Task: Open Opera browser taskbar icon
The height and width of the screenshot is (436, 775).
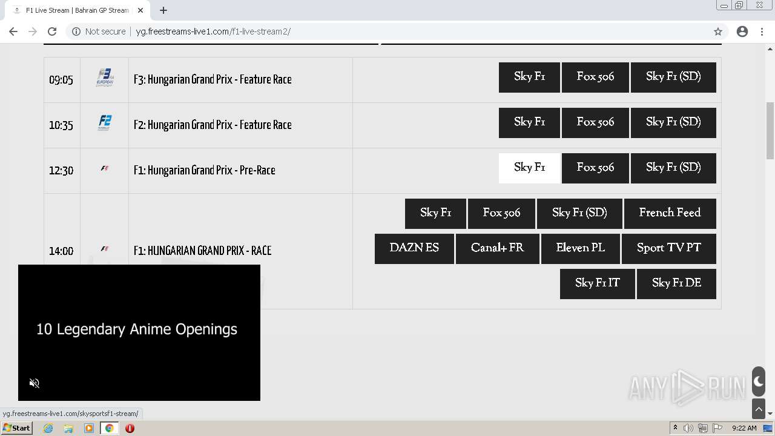Action: pyautogui.click(x=130, y=428)
